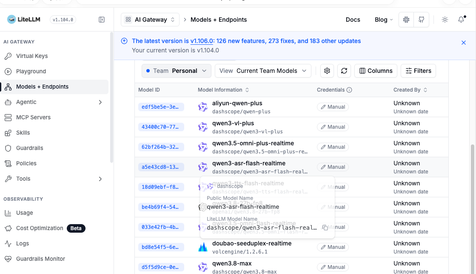Open the Slack community icon
Screen dimensions: 476x274
[x=406, y=20]
